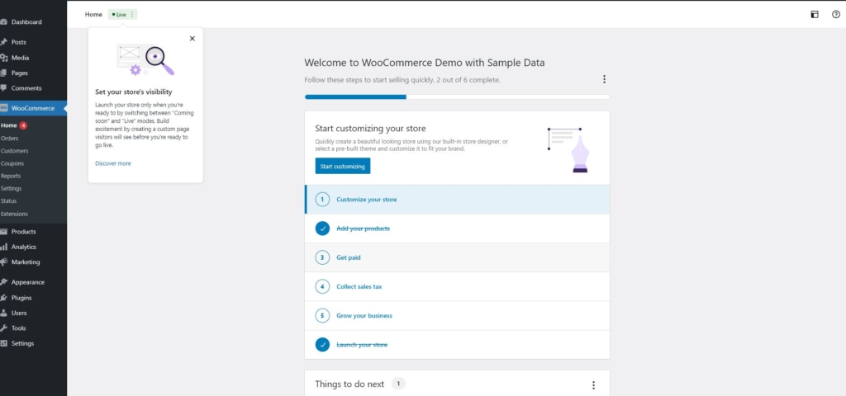This screenshot has height=396, width=846.
Task: Click the checkmark beside Add your products
Action: pos(322,229)
